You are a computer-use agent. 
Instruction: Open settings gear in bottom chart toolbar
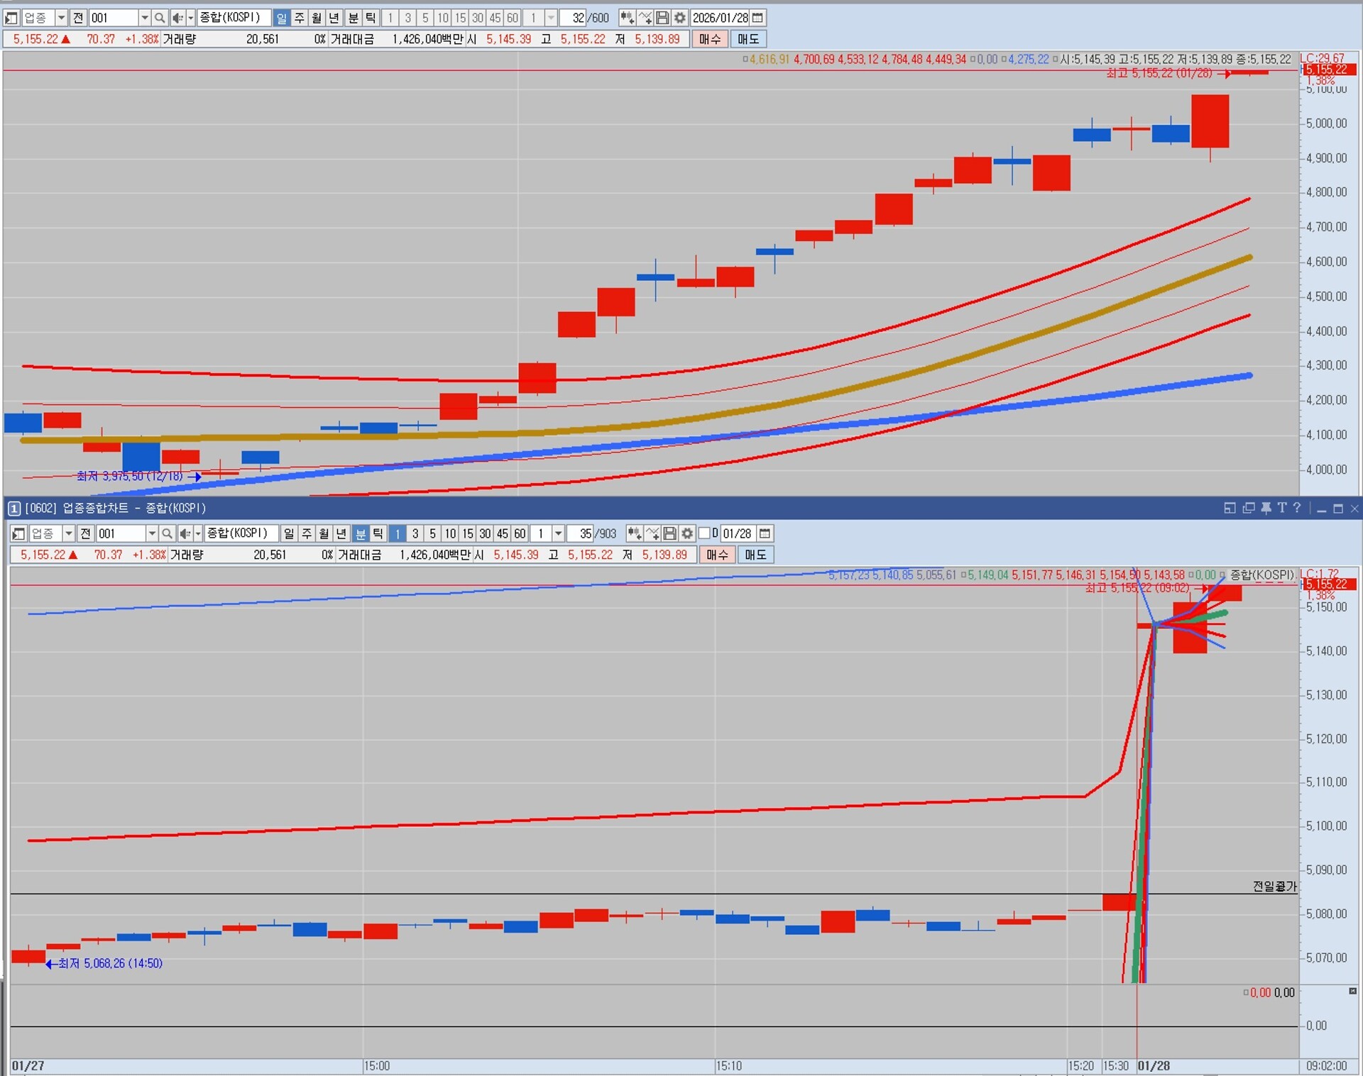pyautogui.click(x=687, y=533)
